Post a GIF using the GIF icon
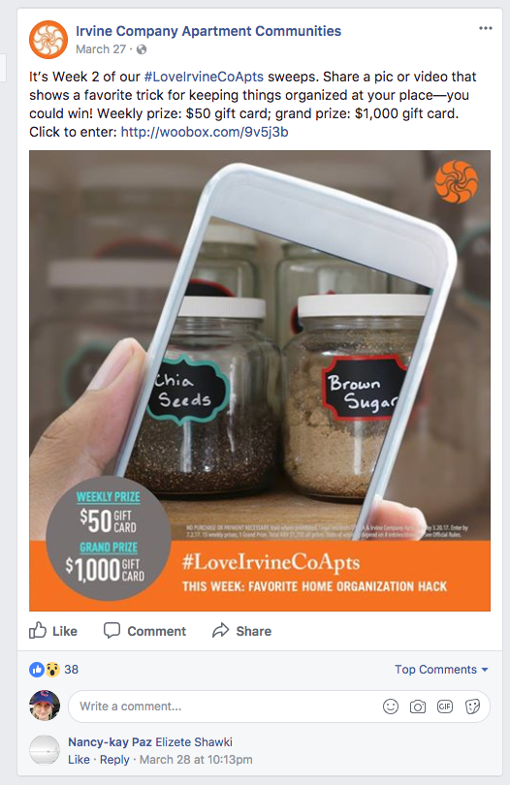510x785 pixels. [445, 706]
